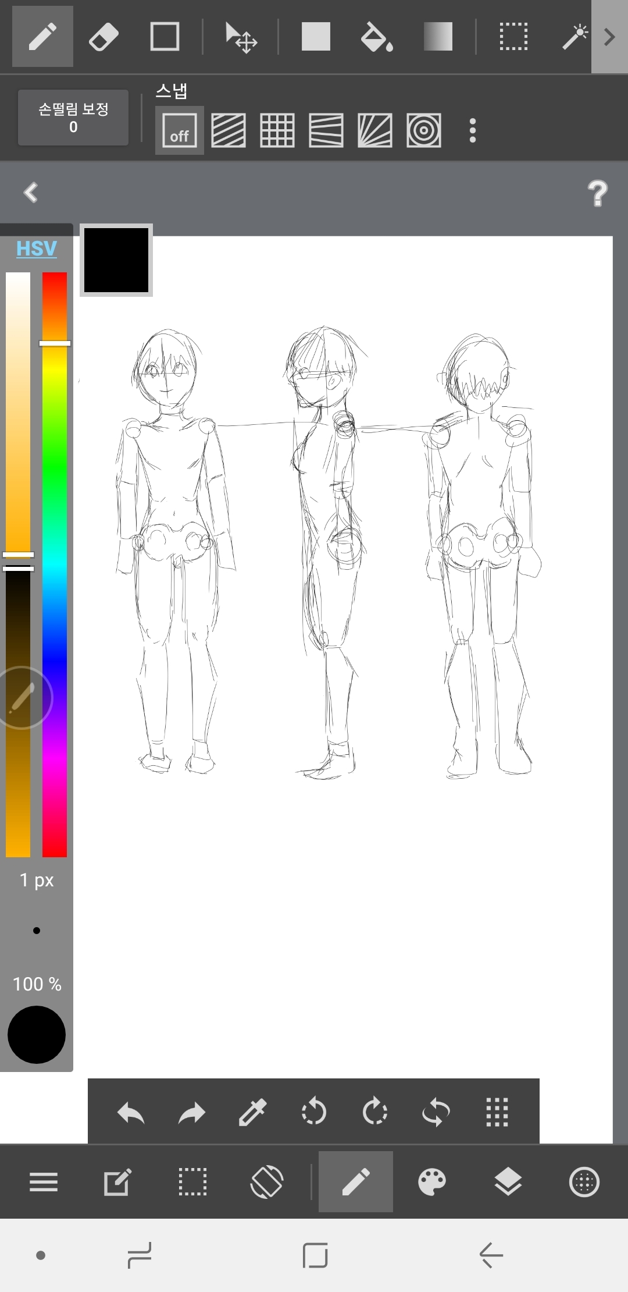Image resolution: width=628 pixels, height=1292 pixels.
Task: Open the Layers panel
Action: point(508,1182)
